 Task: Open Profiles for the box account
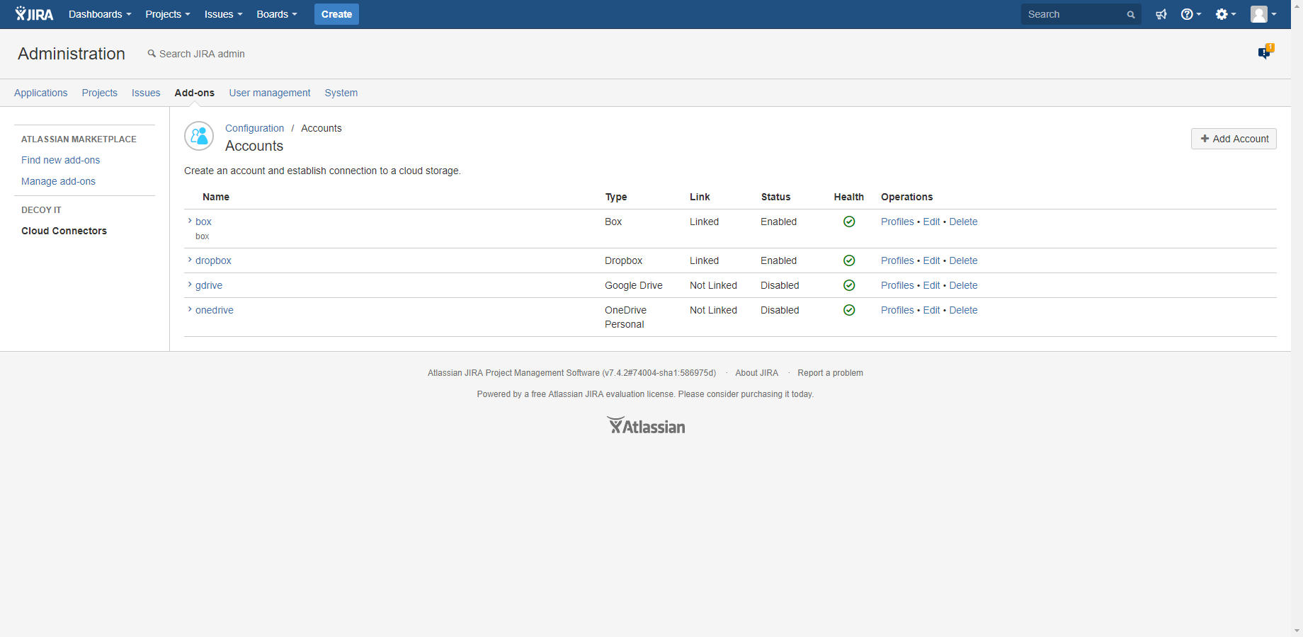[x=897, y=222]
